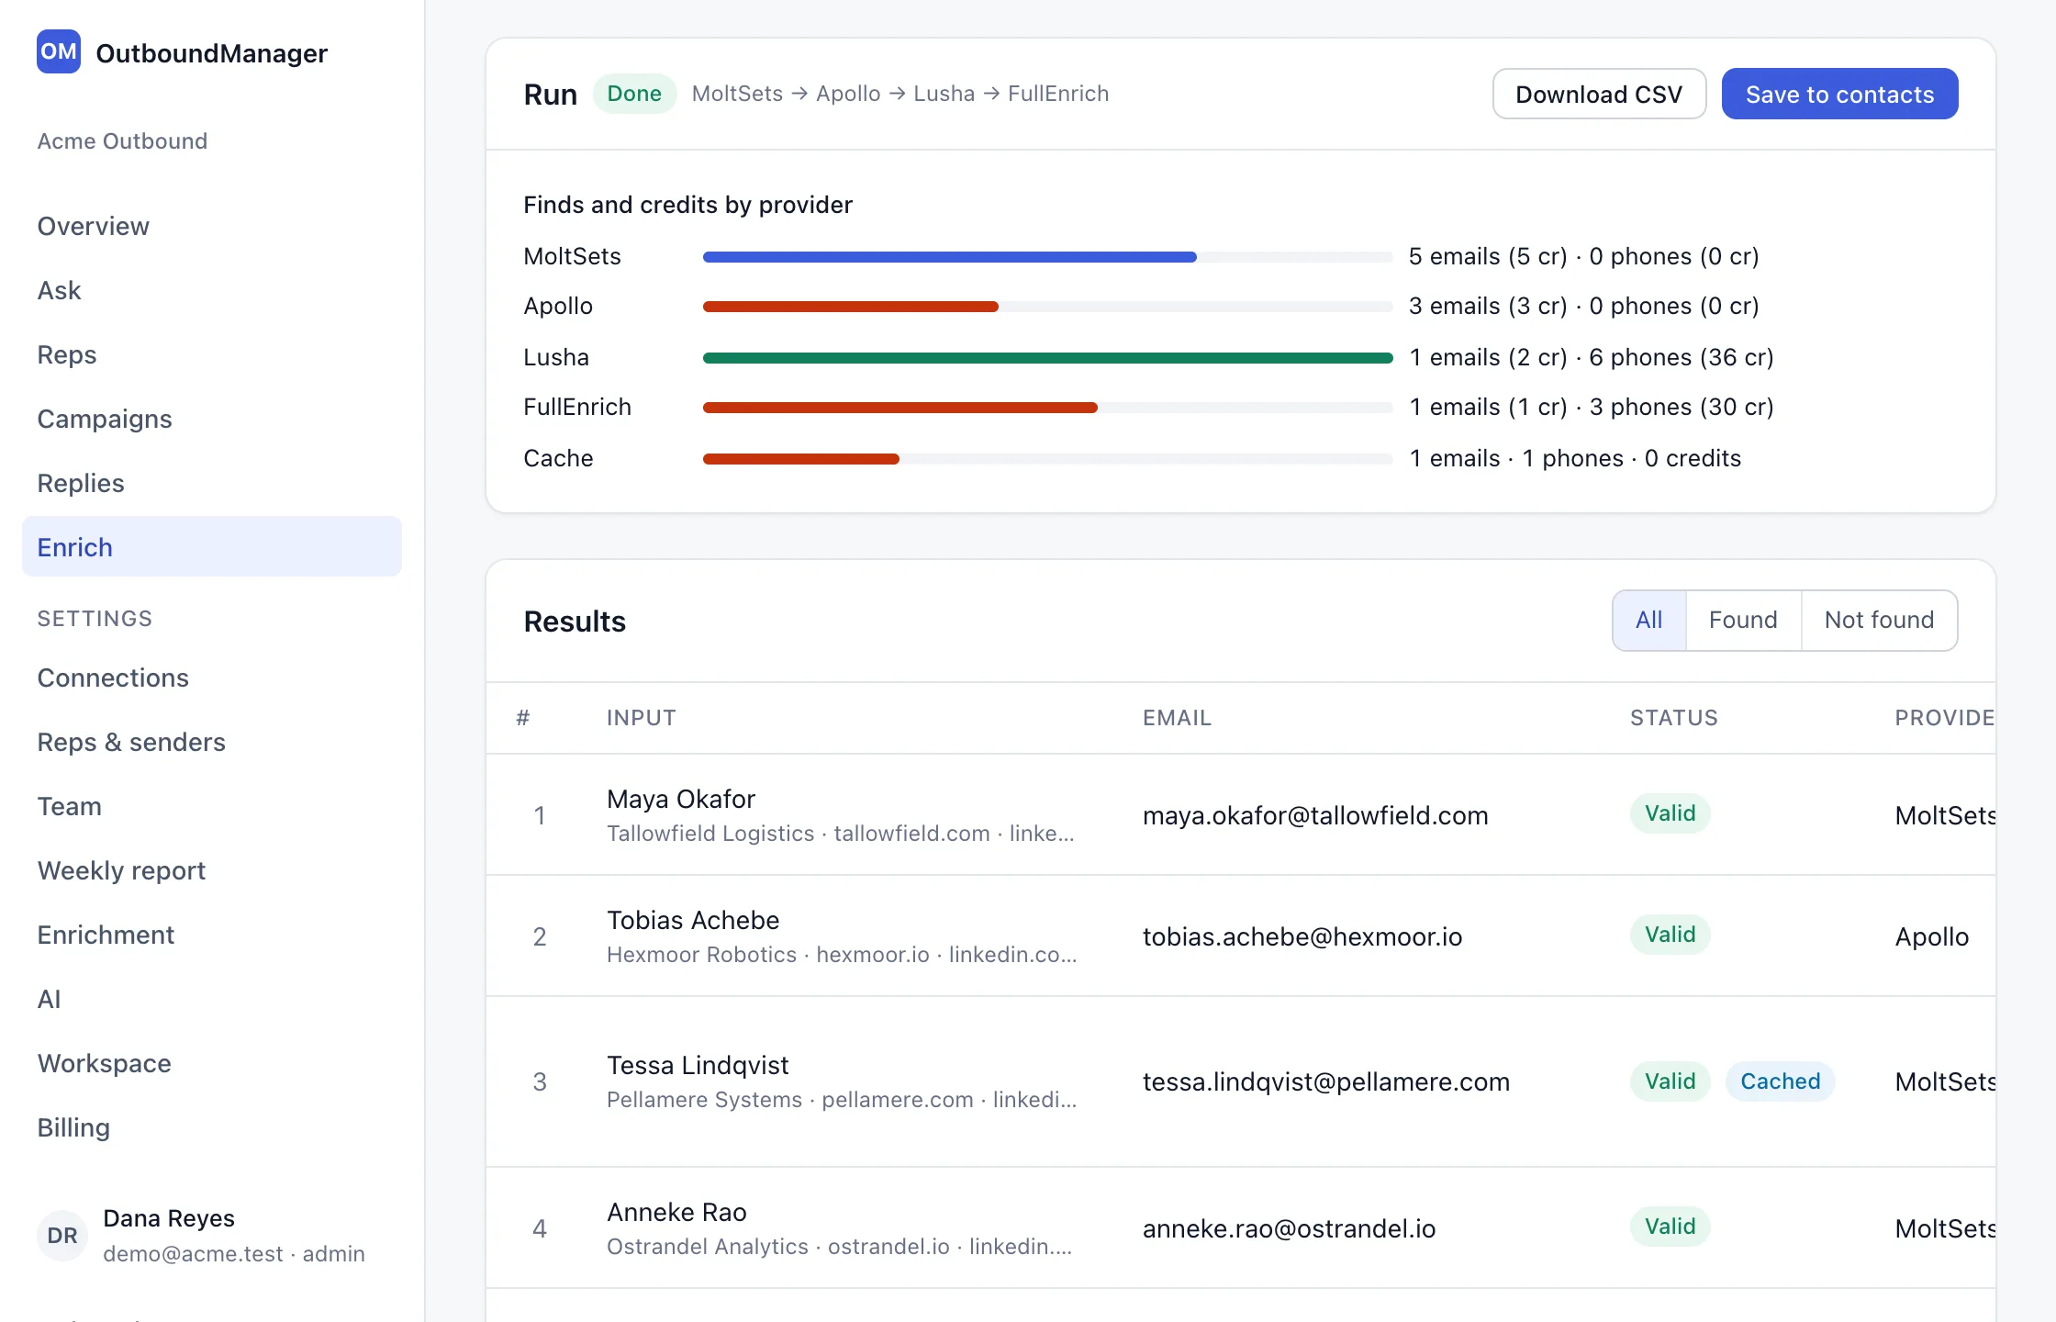
Task: Go to Team settings
Action: [x=212, y=806]
